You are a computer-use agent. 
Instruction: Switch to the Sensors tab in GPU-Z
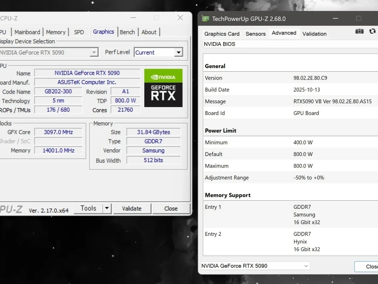(x=255, y=34)
